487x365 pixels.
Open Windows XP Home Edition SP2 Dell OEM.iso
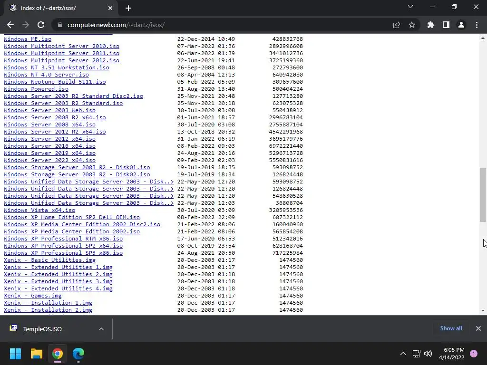(72, 218)
